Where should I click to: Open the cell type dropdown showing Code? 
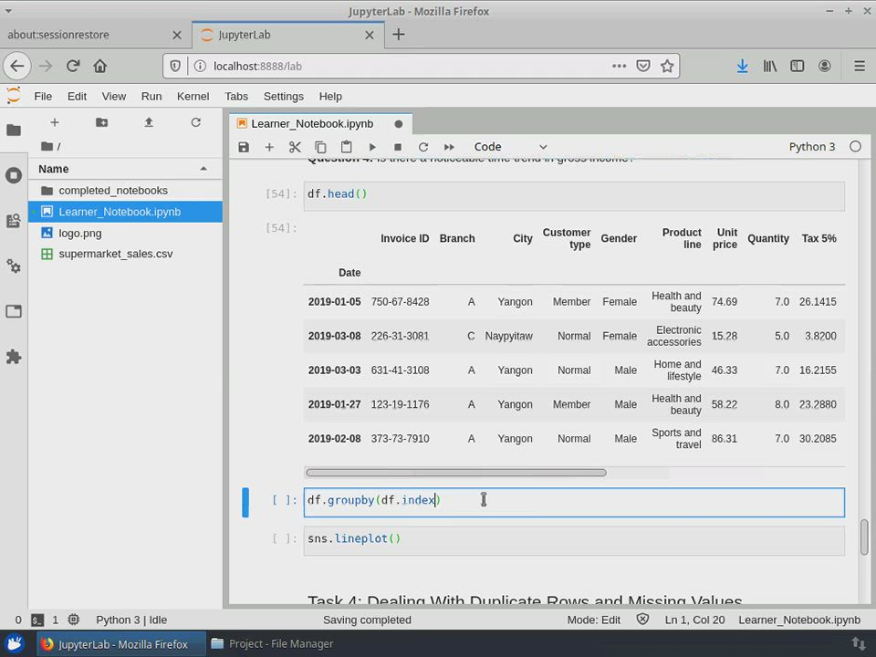[509, 147]
